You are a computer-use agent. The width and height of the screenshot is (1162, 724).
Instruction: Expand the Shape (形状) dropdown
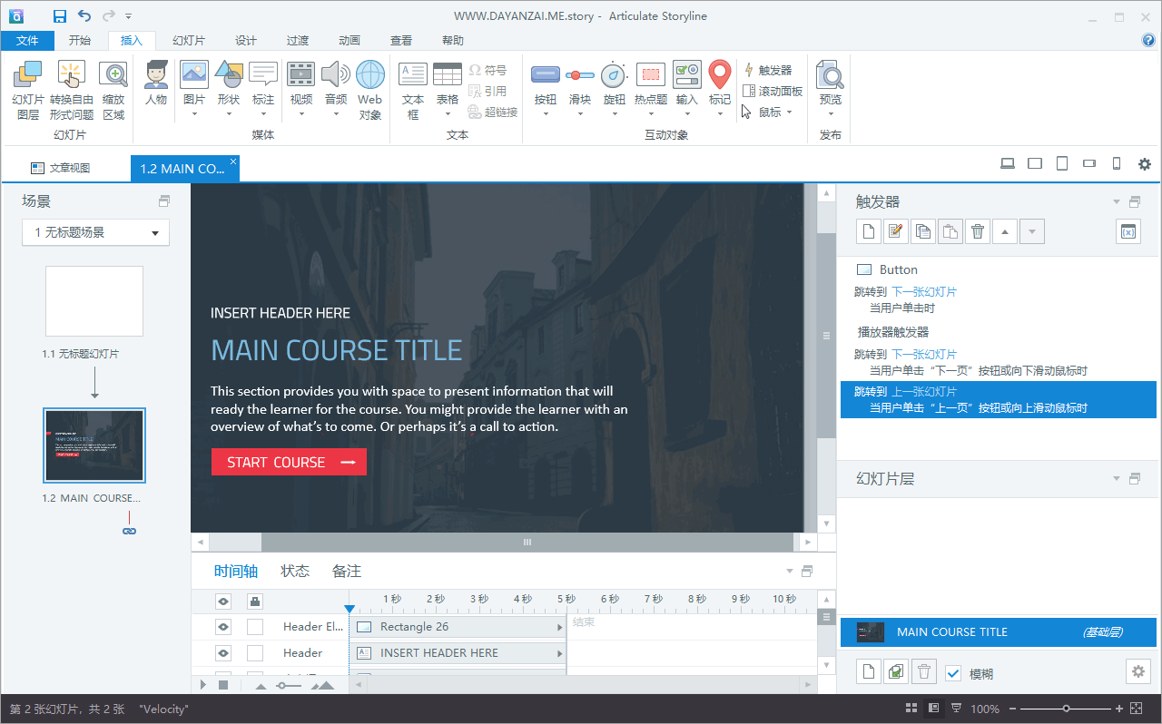pyautogui.click(x=229, y=114)
